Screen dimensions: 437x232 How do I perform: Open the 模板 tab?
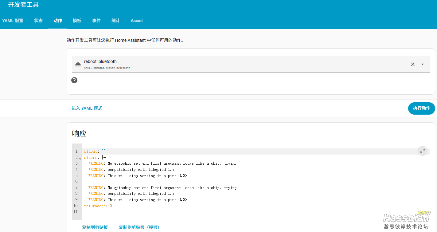click(x=77, y=21)
